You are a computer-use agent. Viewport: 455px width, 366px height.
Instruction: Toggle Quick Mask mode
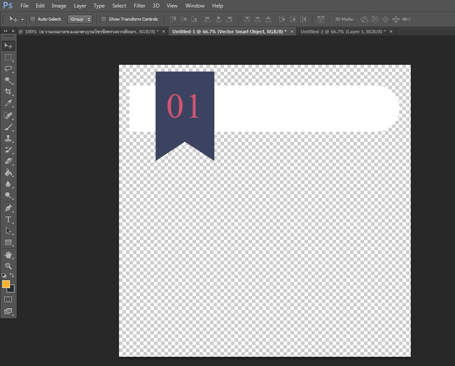[x=8, y=299]
